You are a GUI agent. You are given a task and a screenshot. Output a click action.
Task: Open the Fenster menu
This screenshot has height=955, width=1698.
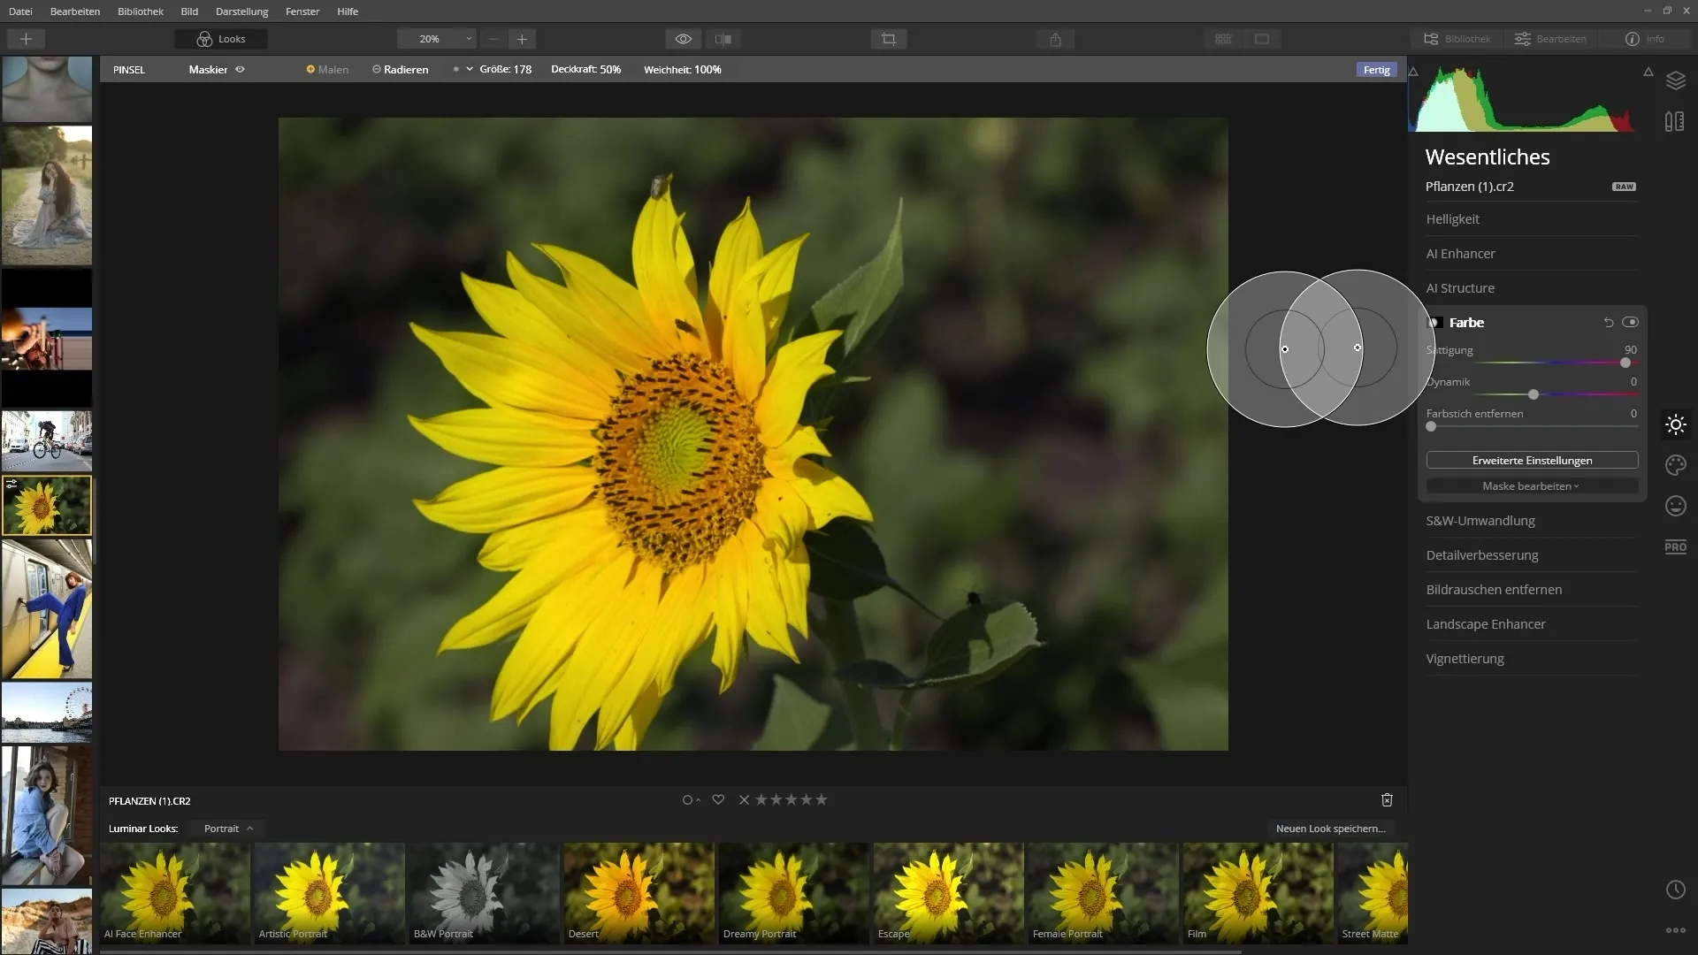click(x=302, y=11)
